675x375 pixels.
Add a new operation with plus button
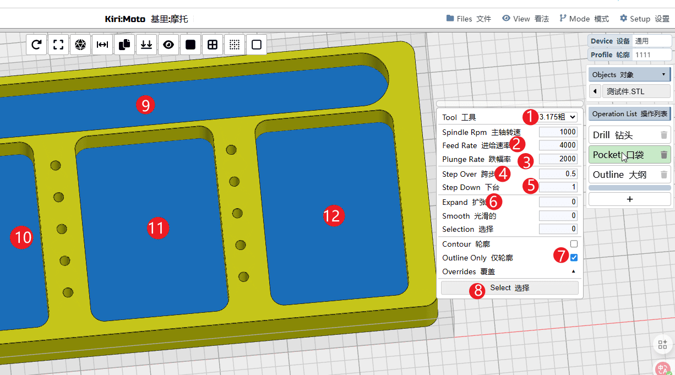(x=630, y=199)
